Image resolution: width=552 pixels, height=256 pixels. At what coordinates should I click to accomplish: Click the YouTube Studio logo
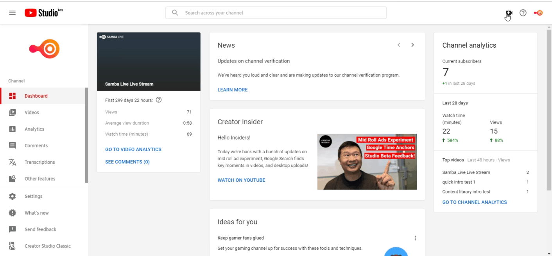[44, 13]
